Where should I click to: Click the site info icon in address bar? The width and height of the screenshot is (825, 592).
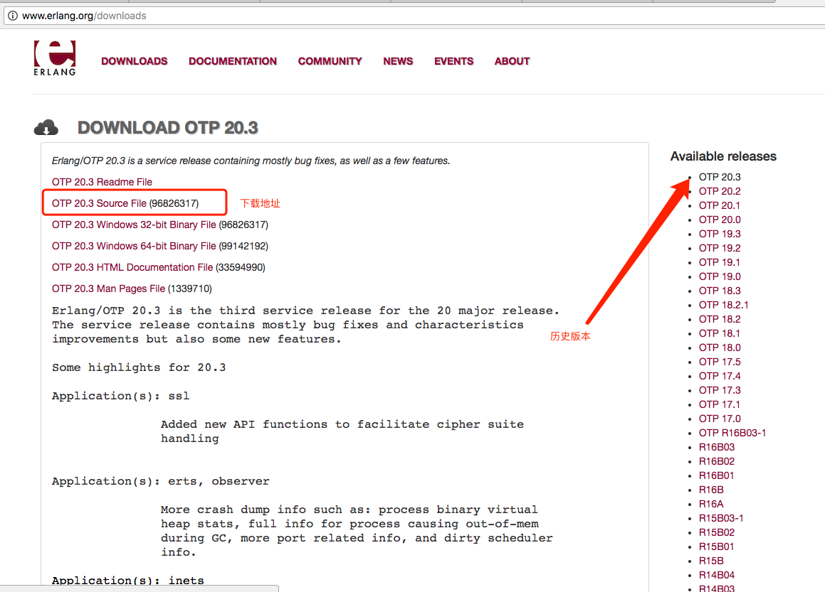13,16
